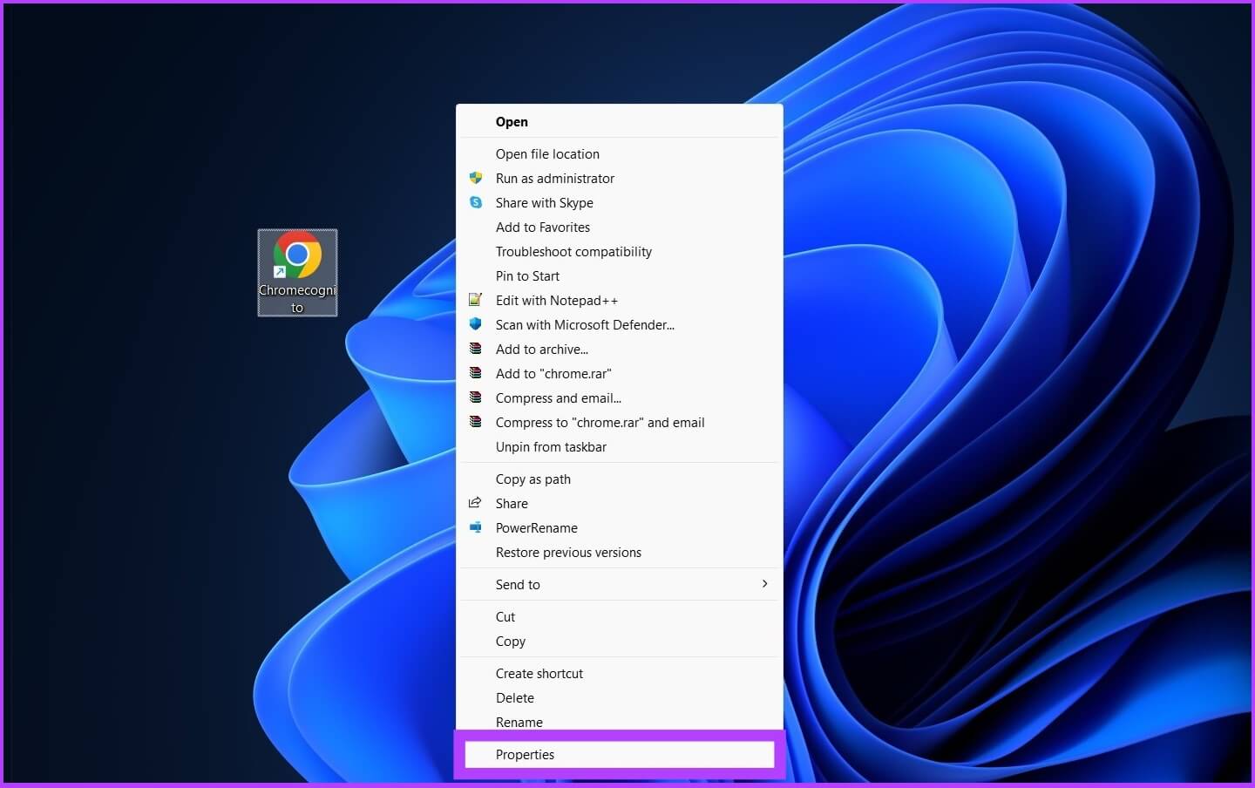
Task: Click the share arrow icon beside Share
Action: (x=476, y=503)
